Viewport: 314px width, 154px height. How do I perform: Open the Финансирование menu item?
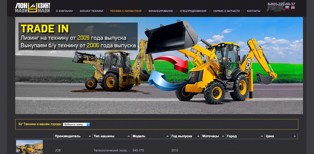(161, 11)
